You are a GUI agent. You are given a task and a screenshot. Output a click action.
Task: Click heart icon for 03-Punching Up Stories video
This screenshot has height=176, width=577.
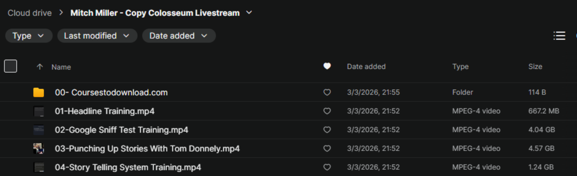[327, 149]
